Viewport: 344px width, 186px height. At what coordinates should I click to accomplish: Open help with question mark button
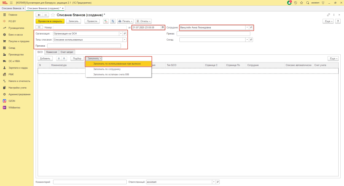(x=338, y=21)
